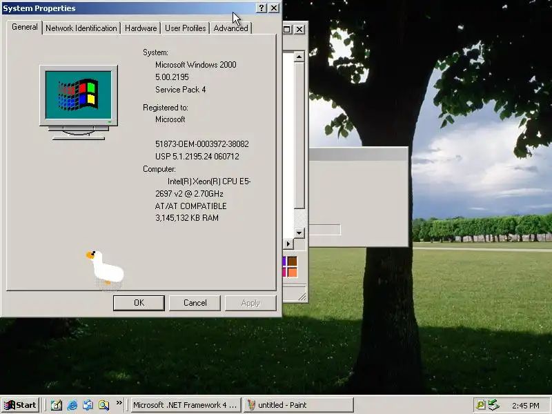Viewport: 552px width, 414px height.
Task: Click the product ID '51873-OEM-0003972-38082'
Action: point(202,144)
